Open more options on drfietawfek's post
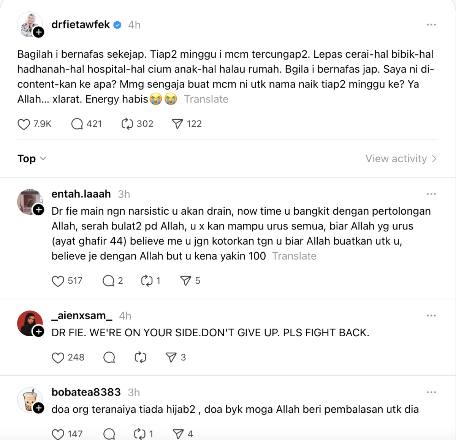 click(x=431, y=25)
